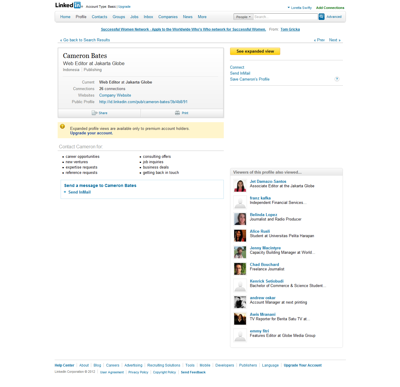Open Chad Bouchard profile photo
Screen dimensions: 400x387
click(240, 269)
